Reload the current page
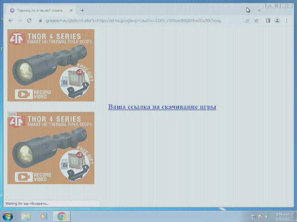Screen dimensions: 297x222 coord(29,21)
